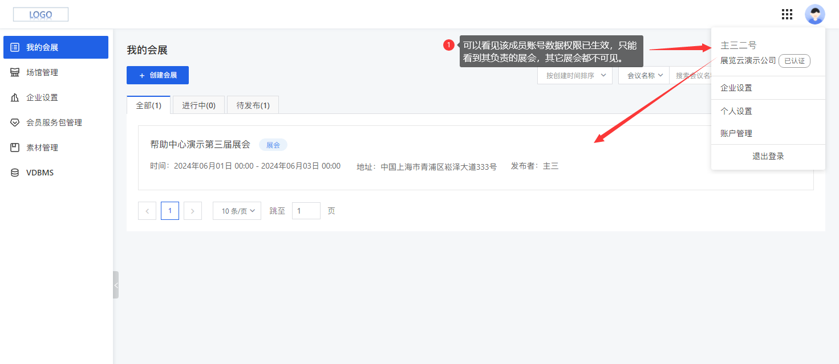Open the 会议名称 filter dropdown

click(643, 75)
